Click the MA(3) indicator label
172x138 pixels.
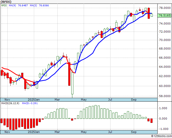[33, 5]
